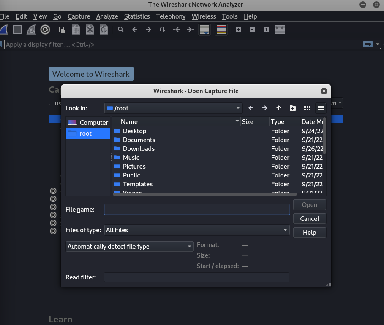The image size is (384, 325).
Task: Open the Capture menu
Action: tap(79, 16)
